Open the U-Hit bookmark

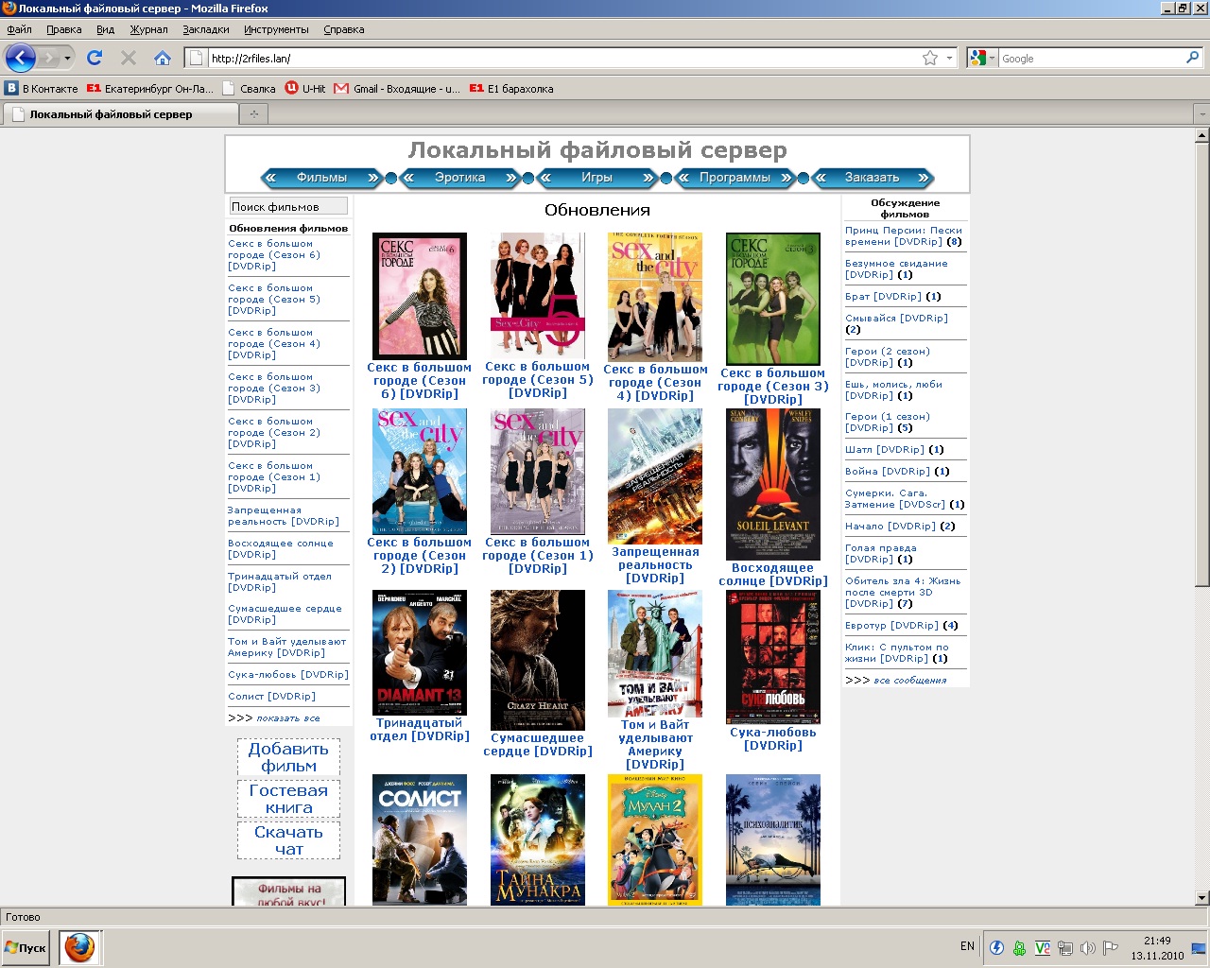click(305, 89)
